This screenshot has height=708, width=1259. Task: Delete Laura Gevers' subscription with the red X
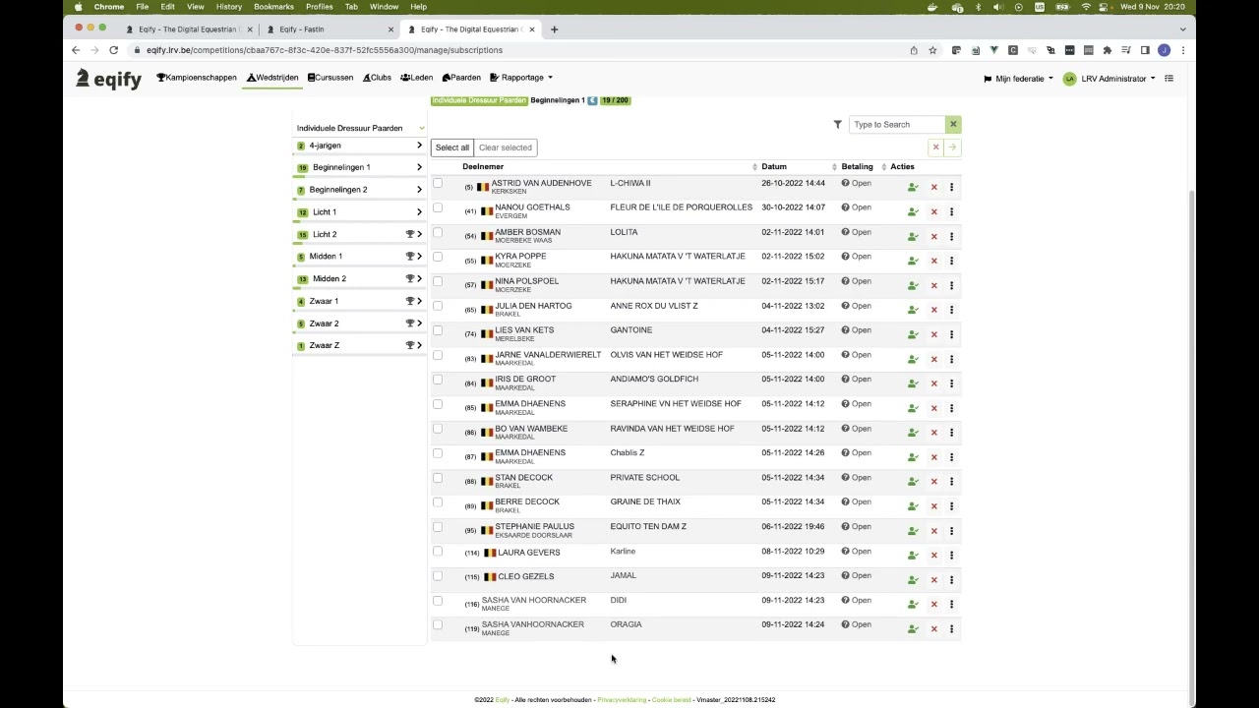pos(934,556)
